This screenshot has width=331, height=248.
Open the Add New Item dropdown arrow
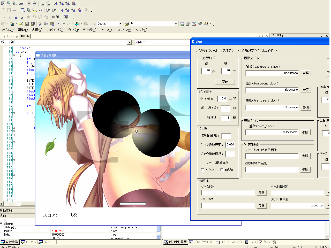click(16, 24)
